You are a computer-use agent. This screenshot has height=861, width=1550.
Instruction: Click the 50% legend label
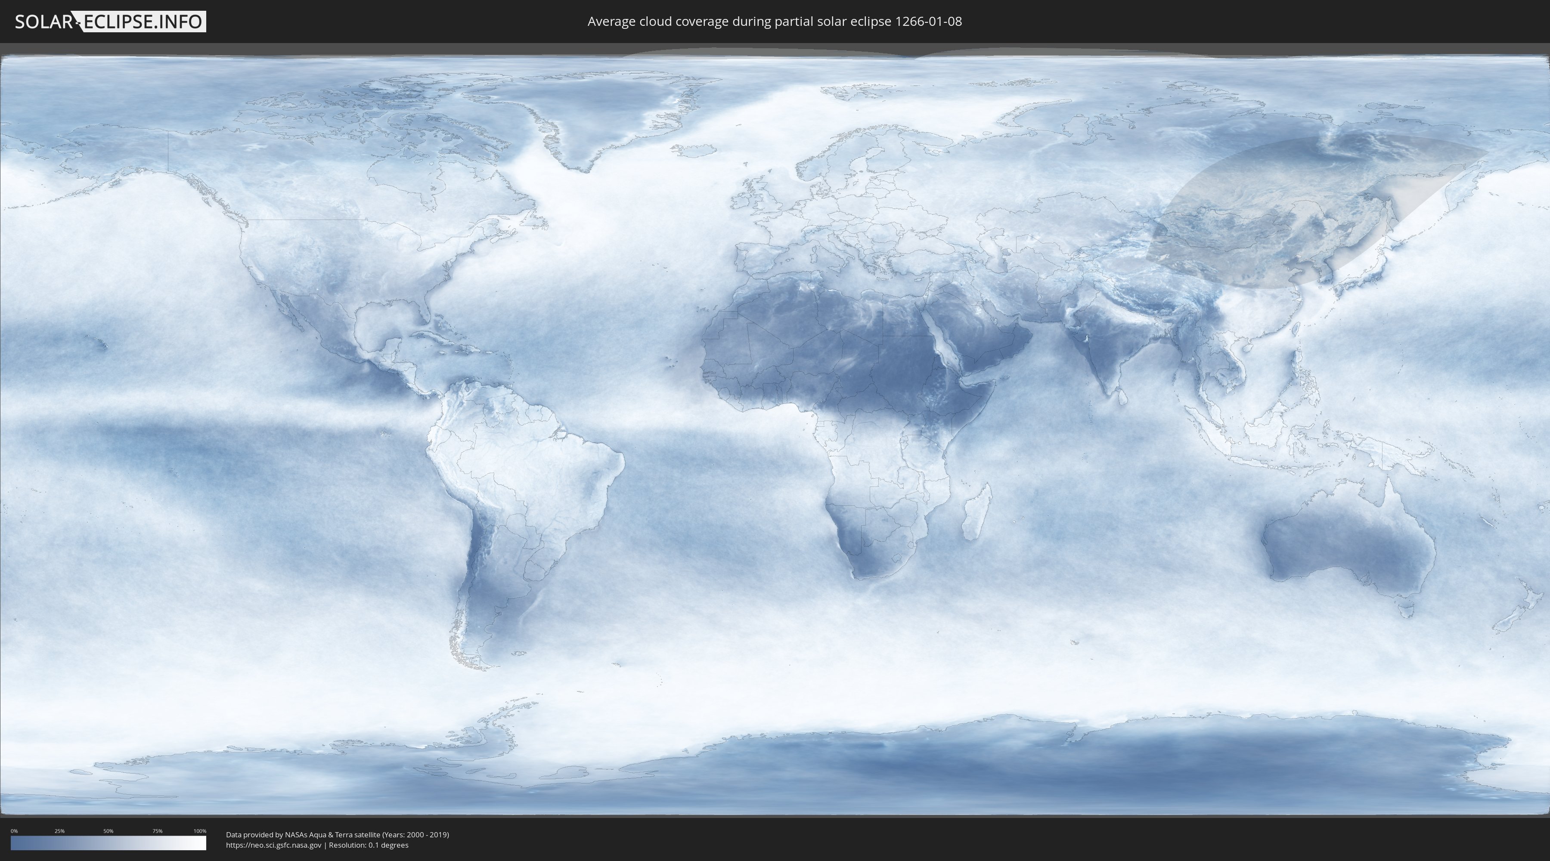point(108,831)
